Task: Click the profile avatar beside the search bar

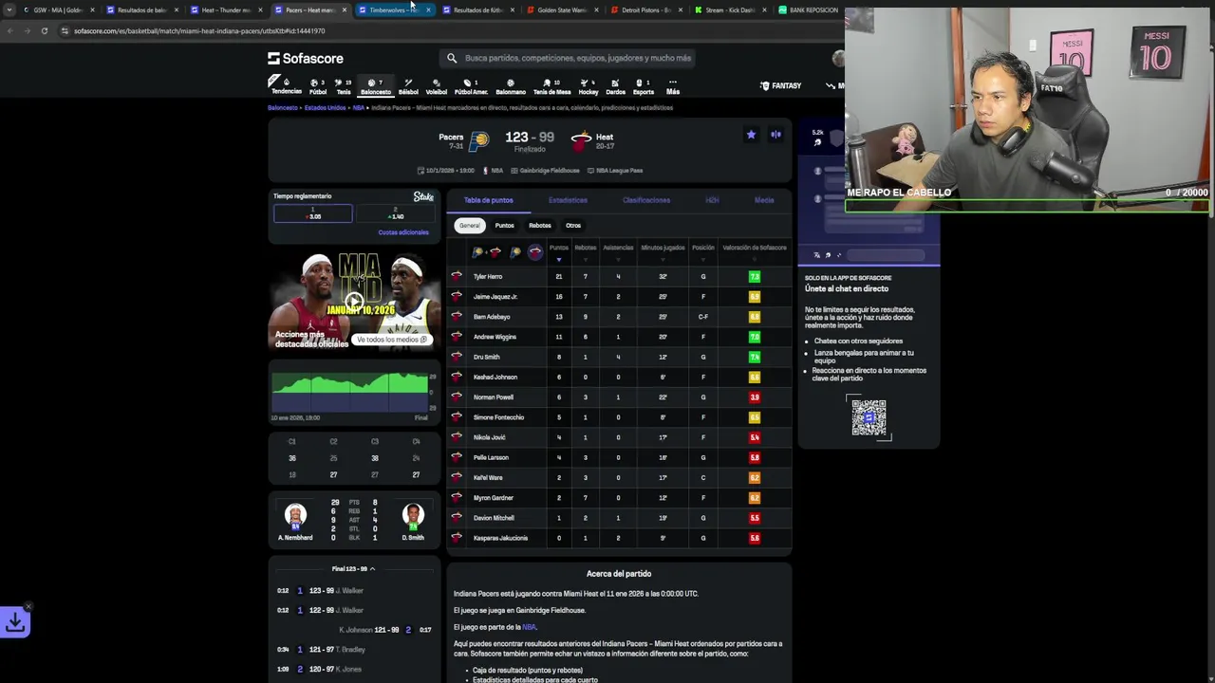Action: coord(838,58)
